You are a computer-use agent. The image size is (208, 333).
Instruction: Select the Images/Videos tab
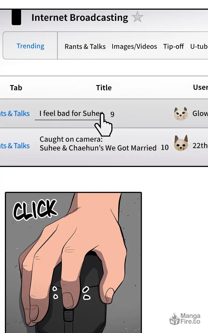[134, 47]
